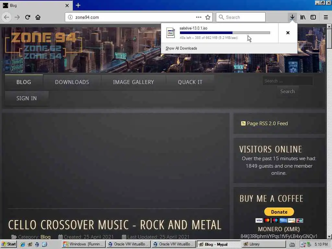Click the page scrollbar up arrow
The image size is (332, 249).
(x=329, y=27)
